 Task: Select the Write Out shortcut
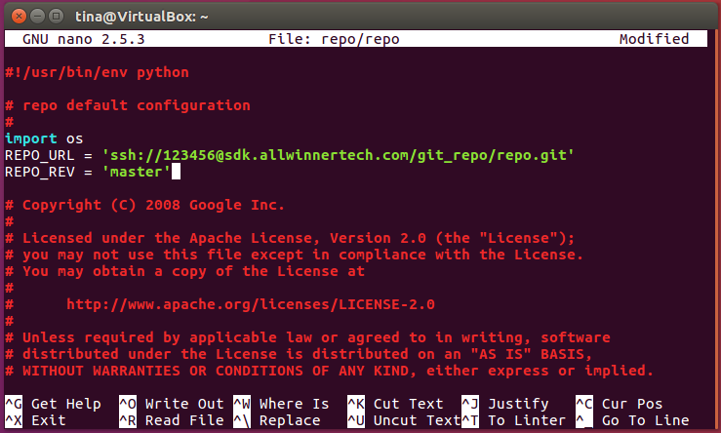184,404
